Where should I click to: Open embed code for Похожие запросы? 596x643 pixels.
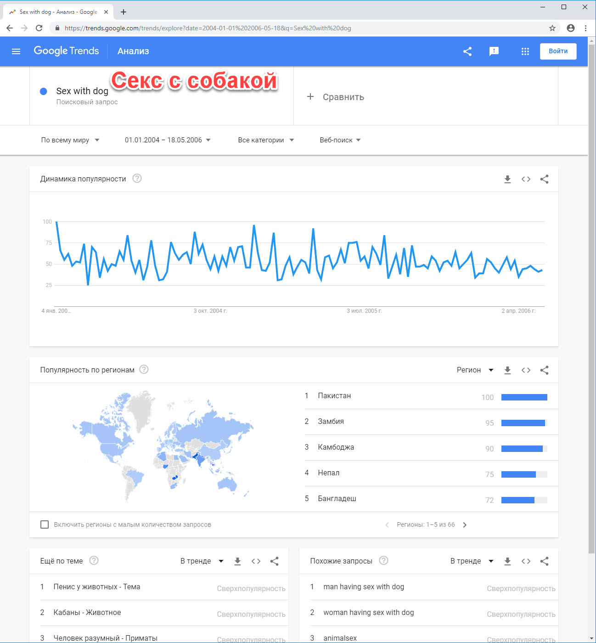pos(526,561)
